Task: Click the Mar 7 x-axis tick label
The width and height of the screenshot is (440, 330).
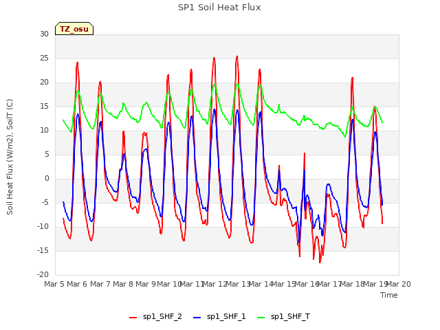Action: (x=100, y=284)
